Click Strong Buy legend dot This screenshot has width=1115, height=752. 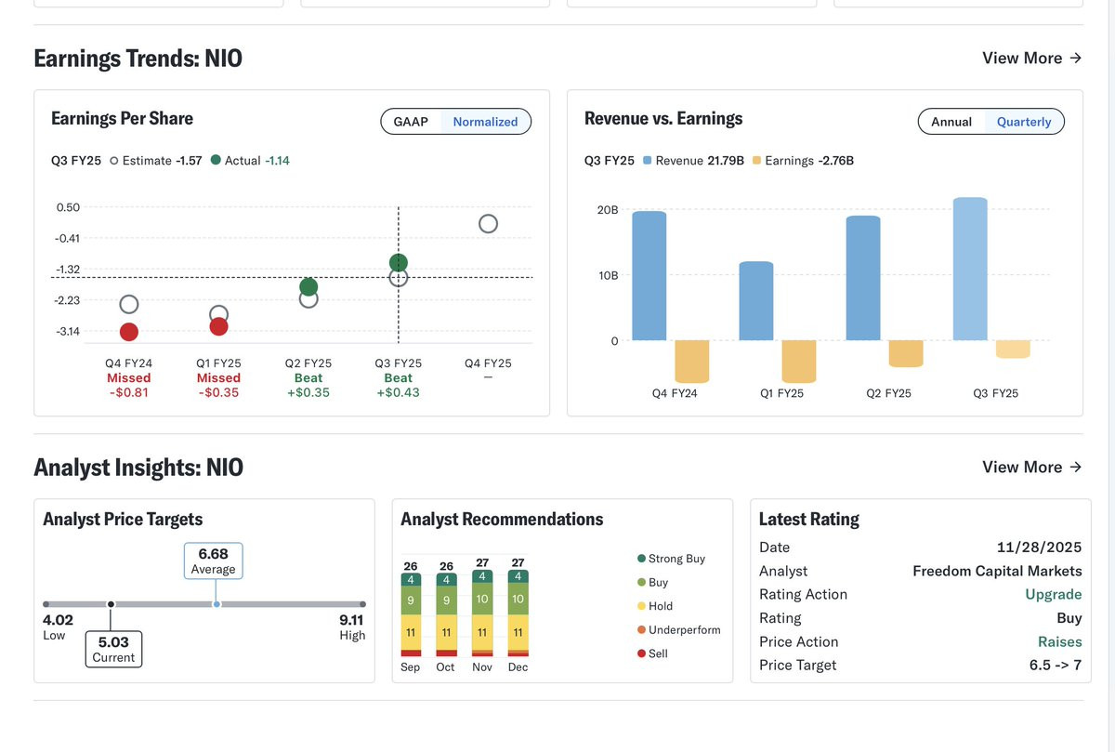pyautogui.click(x=641, y=559)
